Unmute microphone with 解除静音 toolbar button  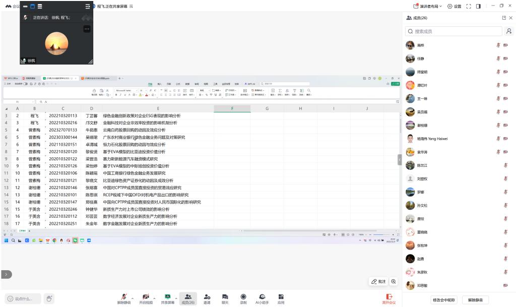pyautogui.click(x=124, y=298)
